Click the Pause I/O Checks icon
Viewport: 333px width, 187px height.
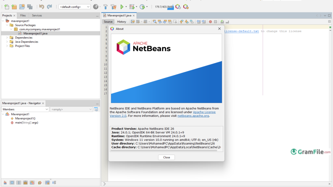coord(186,7)
